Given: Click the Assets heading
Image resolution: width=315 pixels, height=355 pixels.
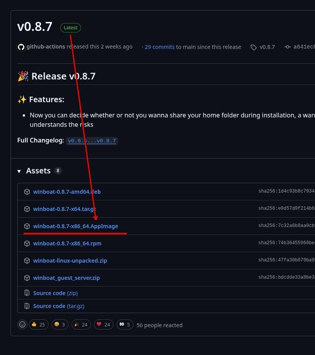Looking at the screenshot, I should (x=38, y=171).
